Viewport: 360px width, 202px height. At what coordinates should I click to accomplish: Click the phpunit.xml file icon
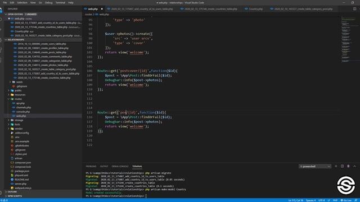(12, 175)
